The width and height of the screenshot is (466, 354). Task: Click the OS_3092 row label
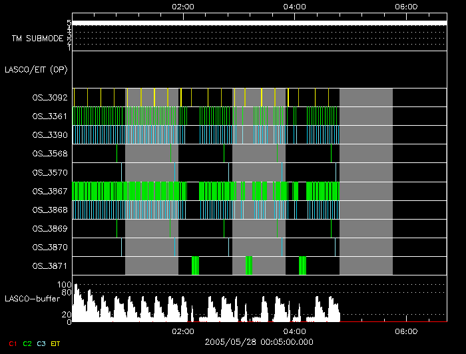pos(50,97)
